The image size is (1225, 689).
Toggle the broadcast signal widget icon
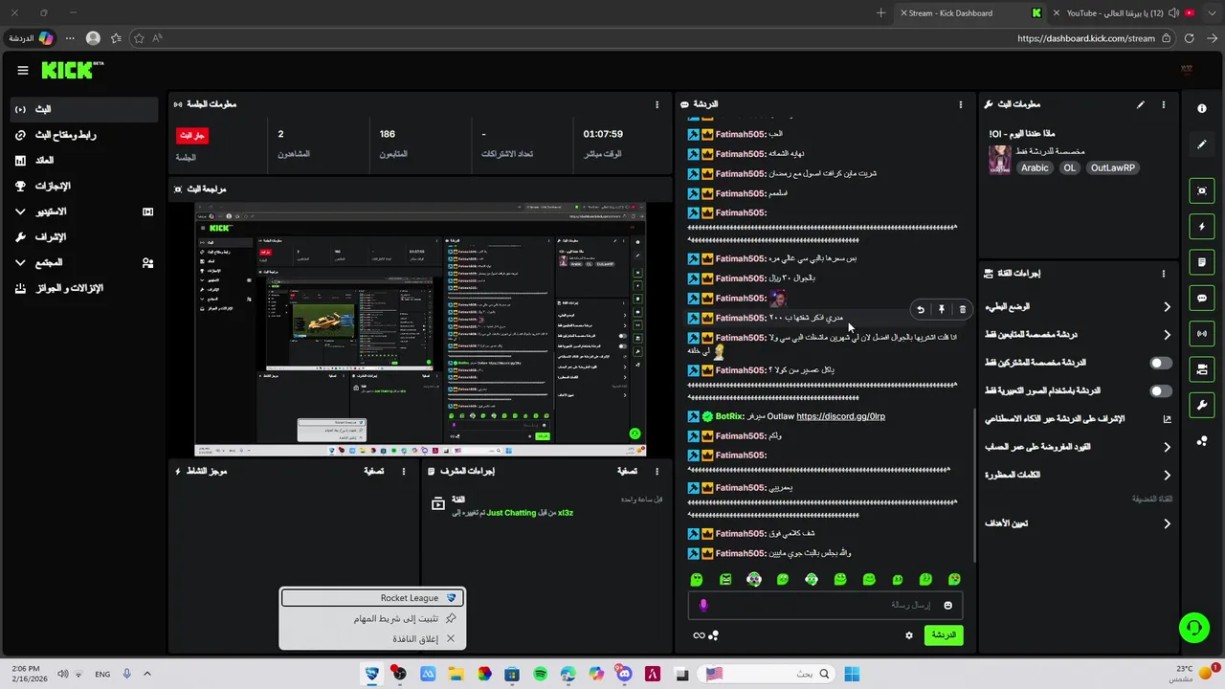point(1202,333)
